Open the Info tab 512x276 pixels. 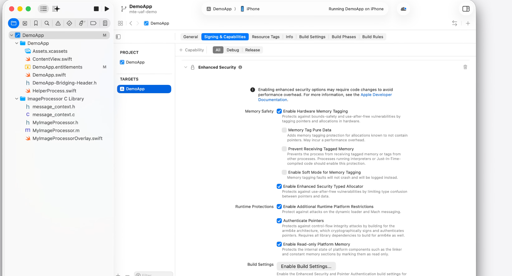pyautogui.click(x=289, y=37)
